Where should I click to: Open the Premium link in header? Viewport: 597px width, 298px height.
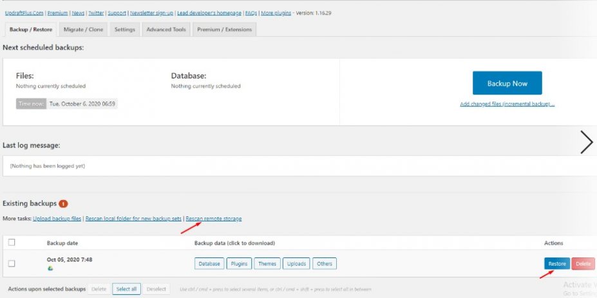pyautogui.click(x=57, y=13)
